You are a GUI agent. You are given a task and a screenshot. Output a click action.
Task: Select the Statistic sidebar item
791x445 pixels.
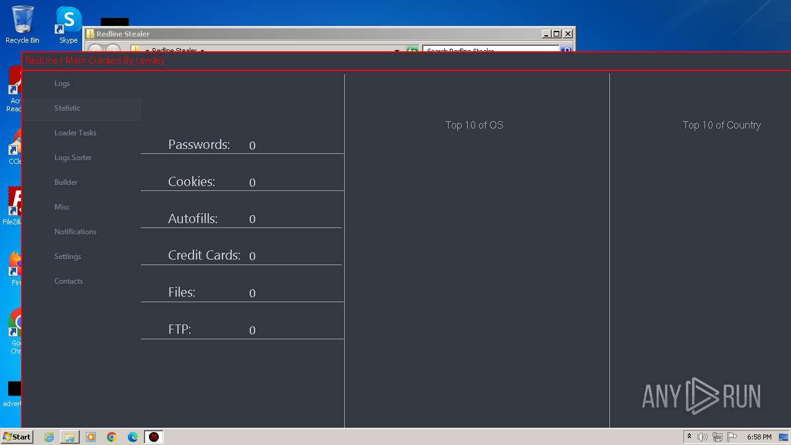point(82,108)
